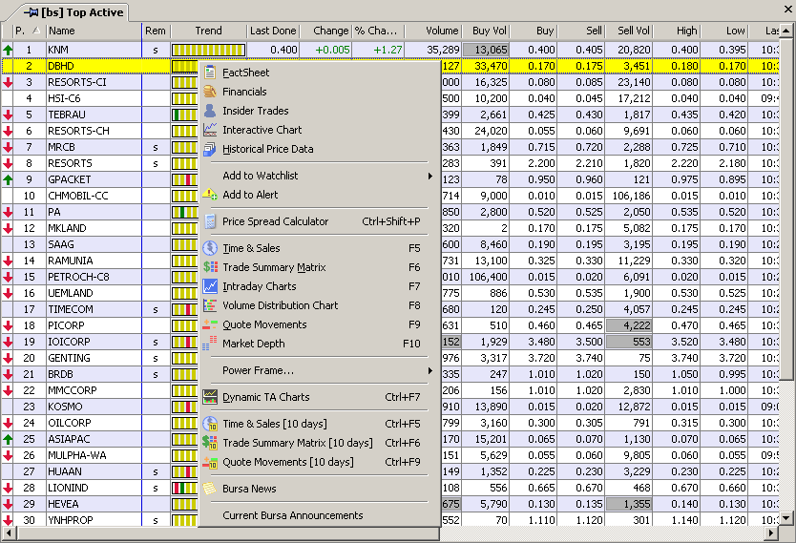Sort by Buy Vol column header
The width and height of the screenshot is (796, 543).
pyautogui.click(x=483, y=31)
